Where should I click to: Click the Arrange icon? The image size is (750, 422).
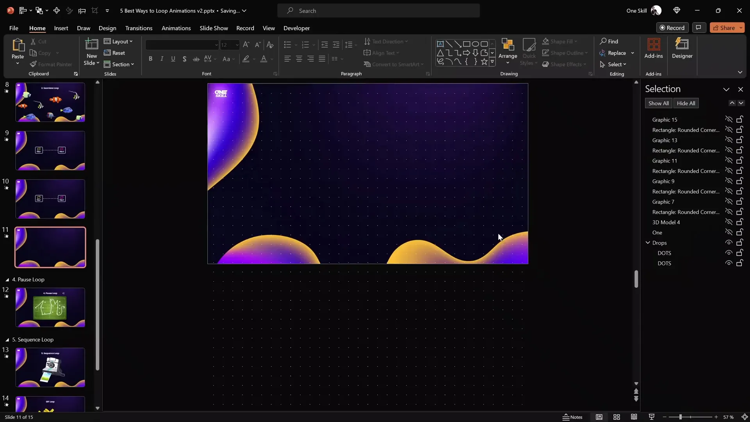(507, 45)
